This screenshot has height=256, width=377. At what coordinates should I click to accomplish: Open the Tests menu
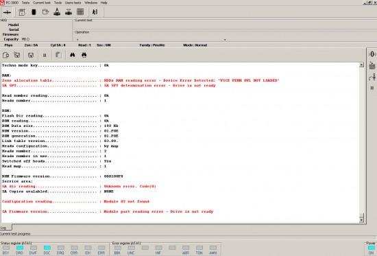[x=25, y=3]
